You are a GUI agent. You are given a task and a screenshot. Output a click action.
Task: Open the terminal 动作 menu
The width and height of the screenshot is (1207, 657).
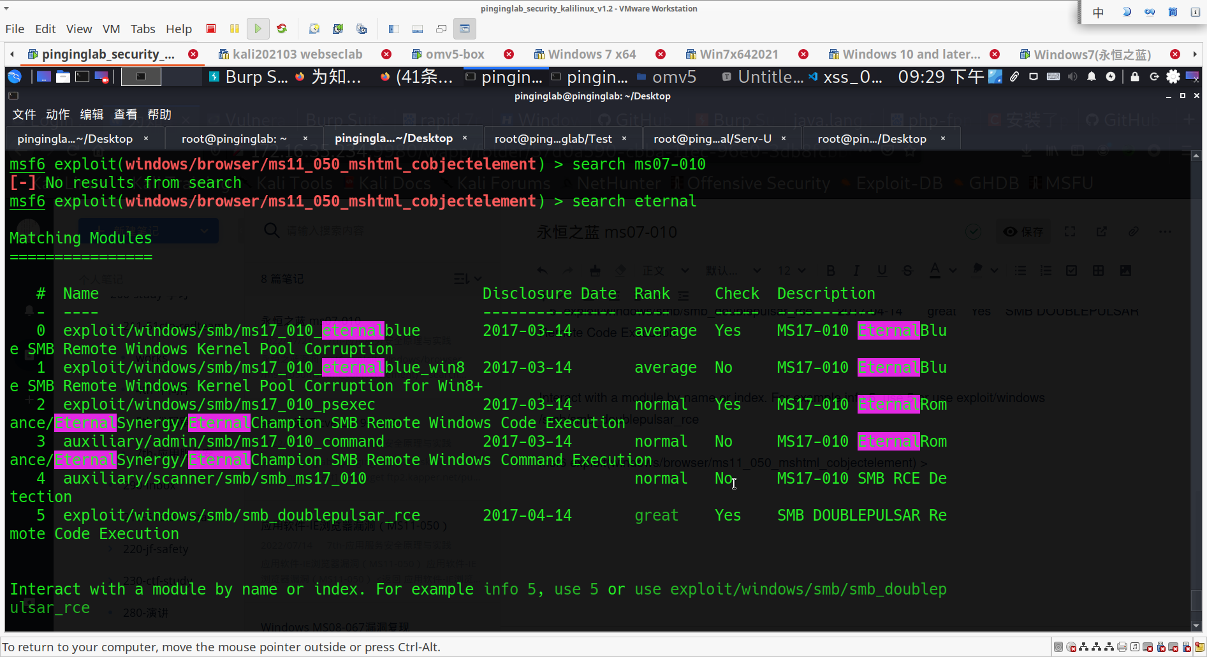coord(58,115)
